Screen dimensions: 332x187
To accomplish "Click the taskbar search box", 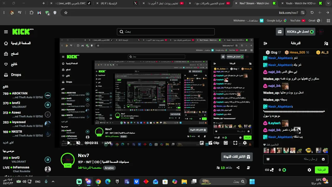I will (x=223, y=182).
